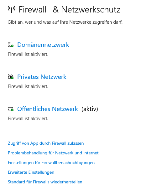Select Standard für Firewalls wiederherstellen

pyautogui.click(x=45, y=182)
